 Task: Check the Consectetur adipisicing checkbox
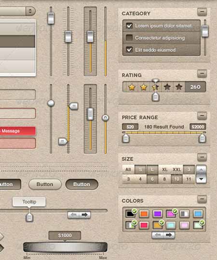click(129, 38)
